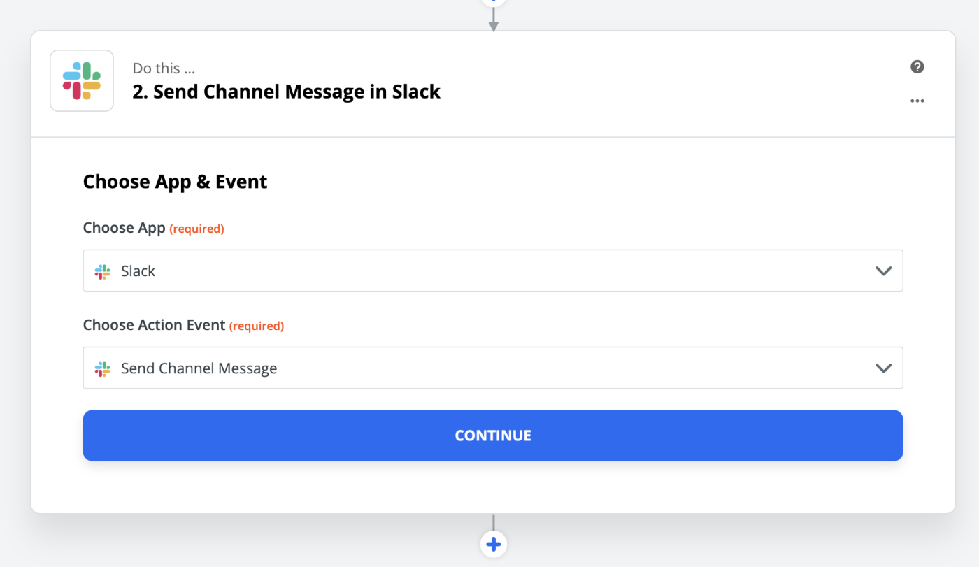Click the blue CONTINUE button
This screenshot has height=567, width=979.
point(493,436)
